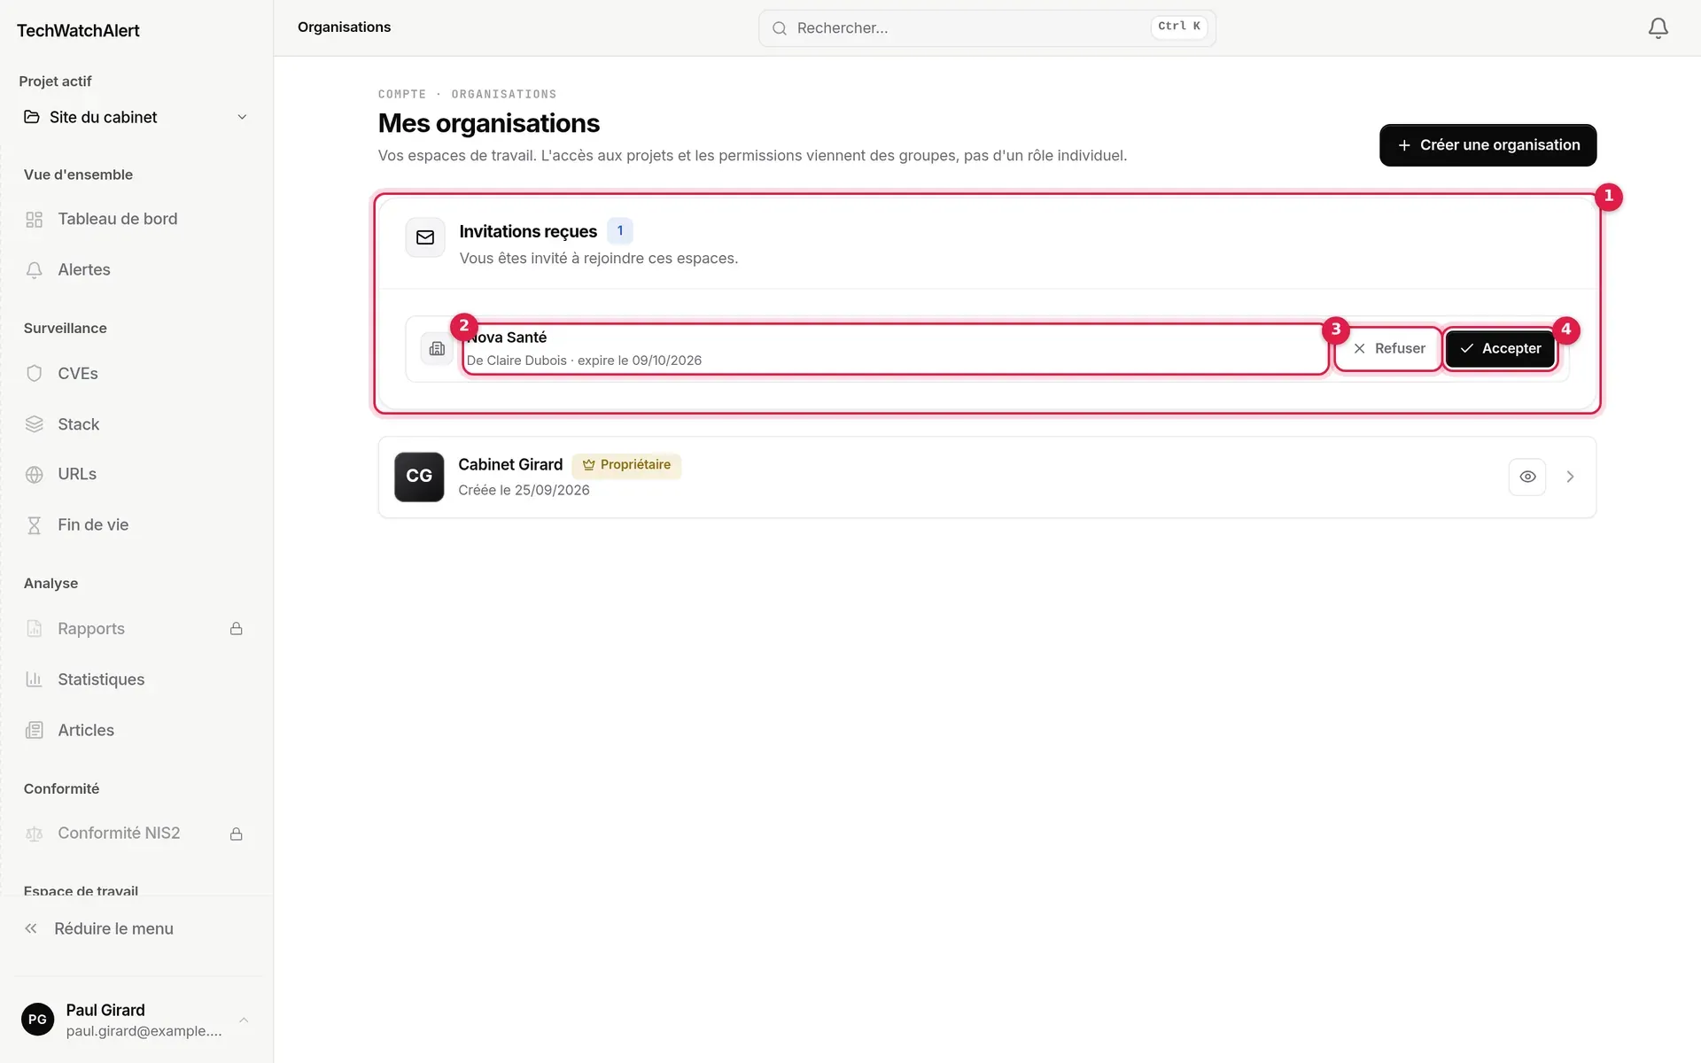The image size is (1701, 1063).
Task: Click the Statistiques bar chart icon
Action: click(x=35, y=679)
